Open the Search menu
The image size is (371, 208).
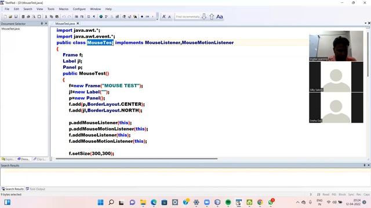28,9
